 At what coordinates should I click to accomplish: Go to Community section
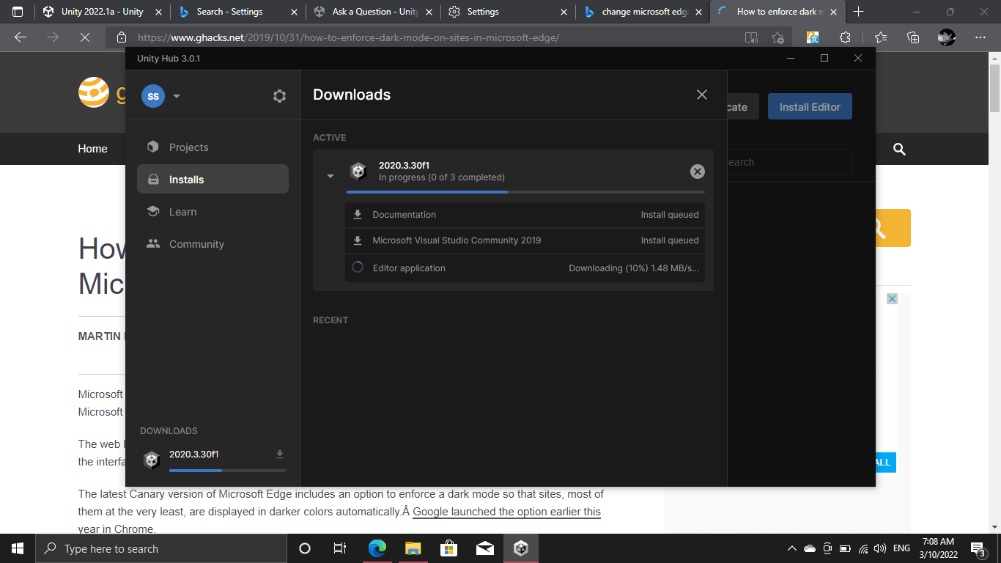(213, 244)
